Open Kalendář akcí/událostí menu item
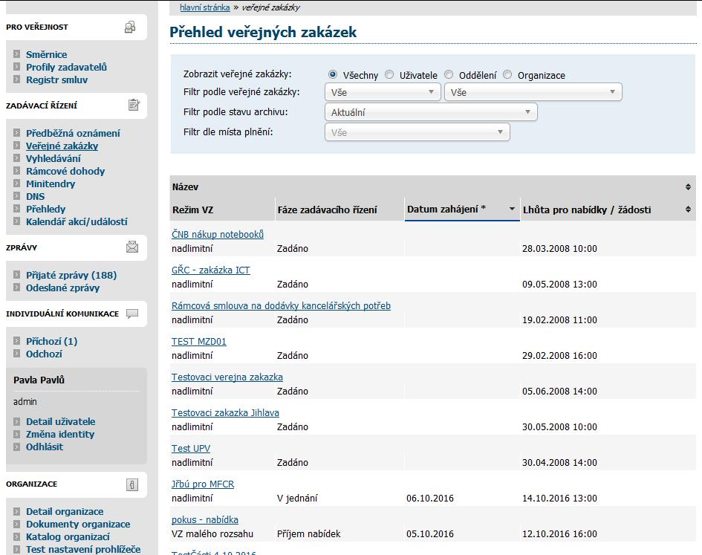The height and width of the screenshot is (555, 702). (x=77, y=221)
